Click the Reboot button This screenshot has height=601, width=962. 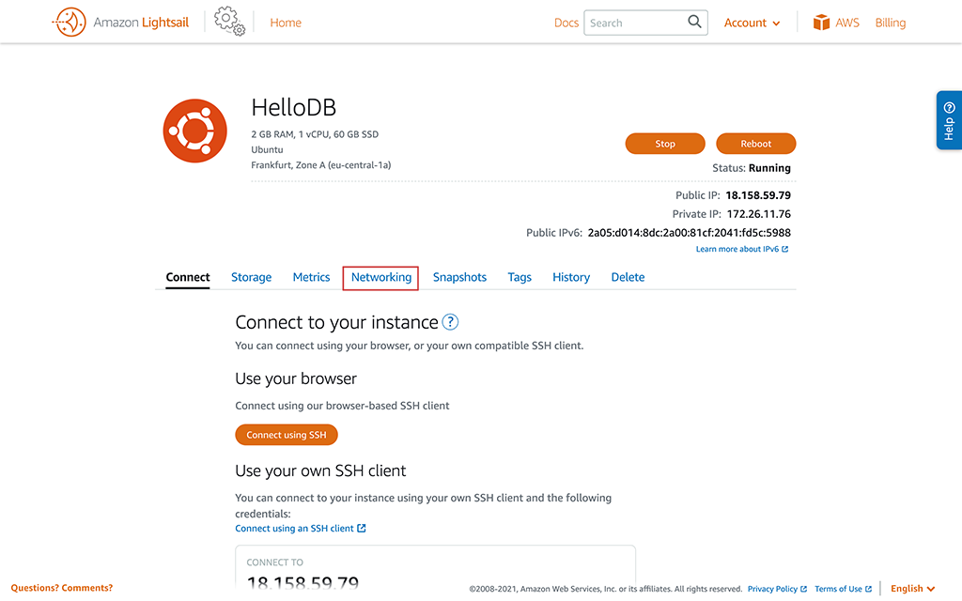[x=756, y=144]
